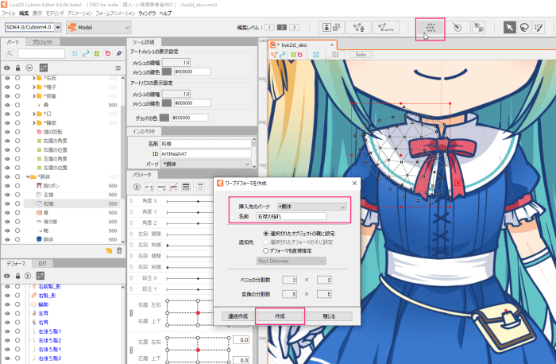Expand the *右目 folder

tap(34, 78)
